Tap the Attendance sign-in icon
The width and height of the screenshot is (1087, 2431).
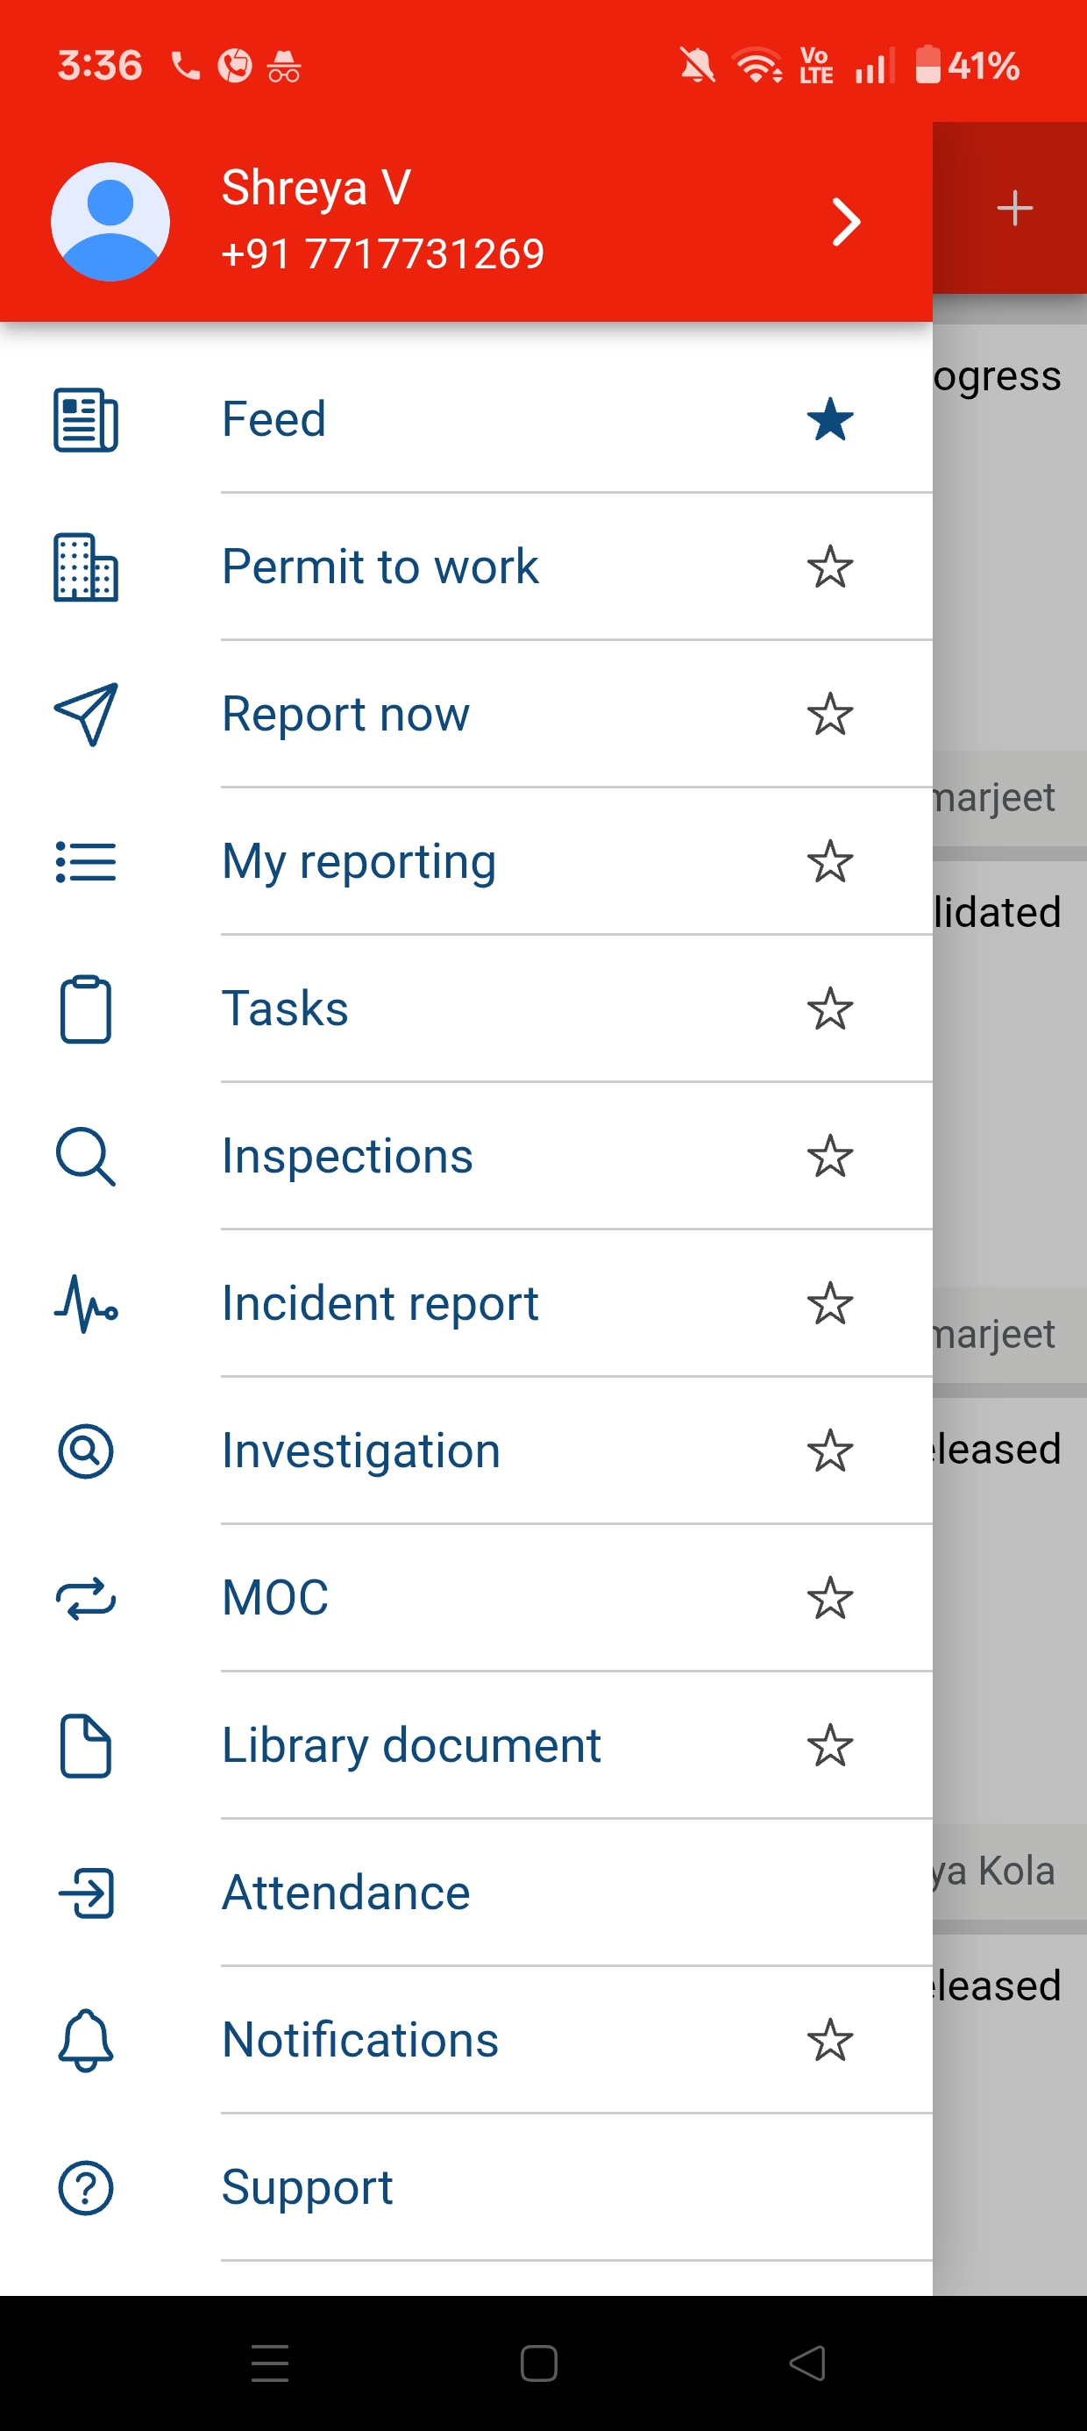pos(85,1893)
